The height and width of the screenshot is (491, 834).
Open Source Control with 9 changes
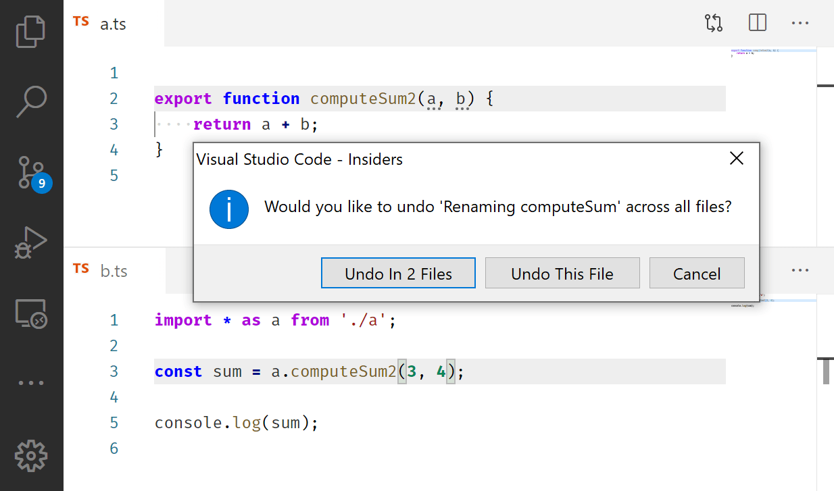tap(31, 173)
